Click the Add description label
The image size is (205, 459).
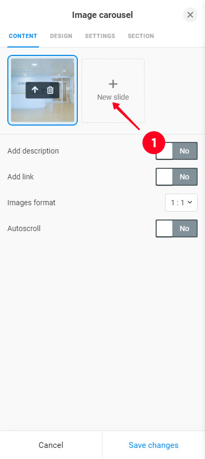(33, 151)
